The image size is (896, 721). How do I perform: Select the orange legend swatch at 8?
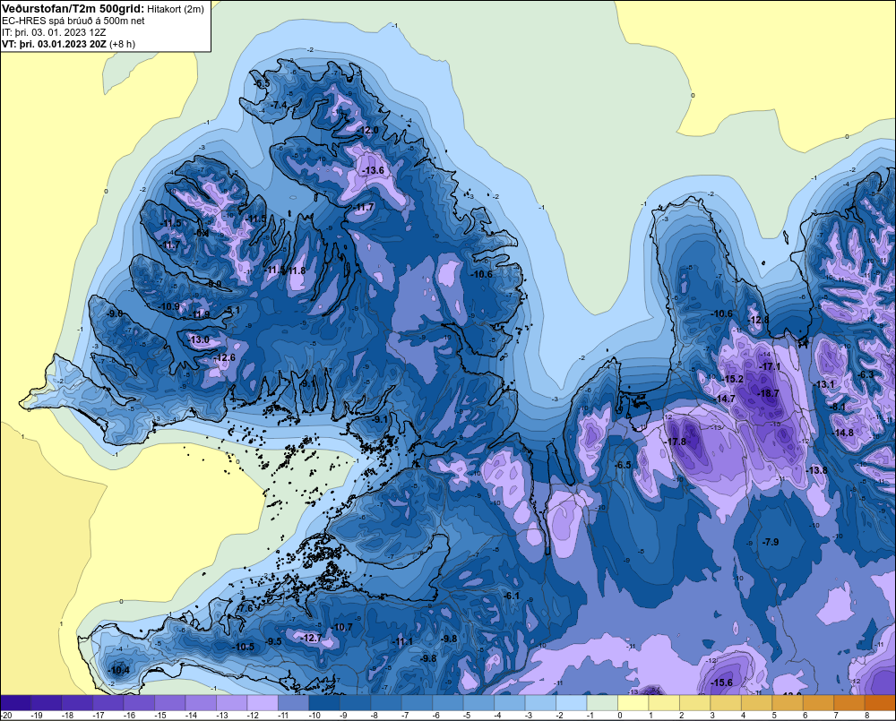click(x=880, y=702)
